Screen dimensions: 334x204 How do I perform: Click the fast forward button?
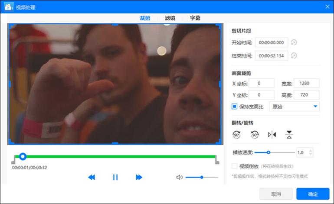click(139, 177)
